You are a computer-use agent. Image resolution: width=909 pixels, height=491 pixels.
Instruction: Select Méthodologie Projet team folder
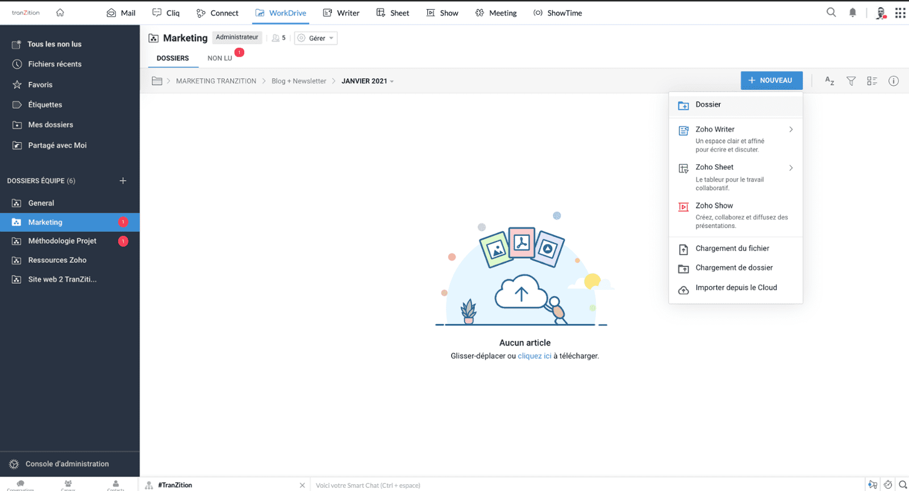(x=70, y=241)
